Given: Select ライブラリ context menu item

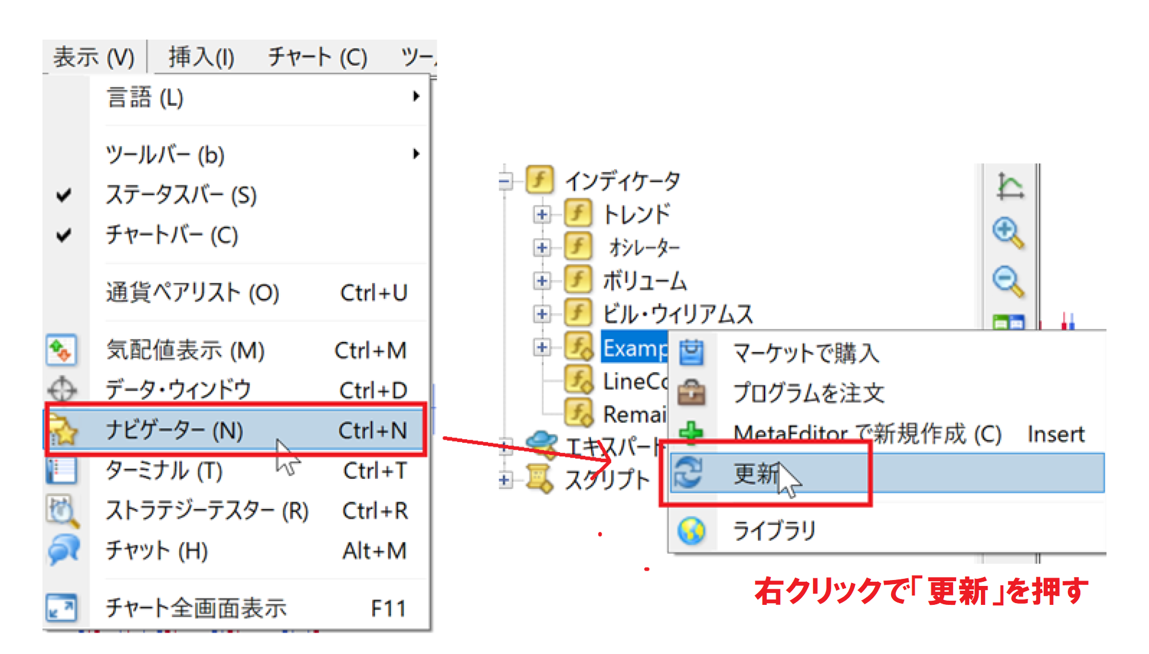Looking at the screenshot, I should (774, 530).
